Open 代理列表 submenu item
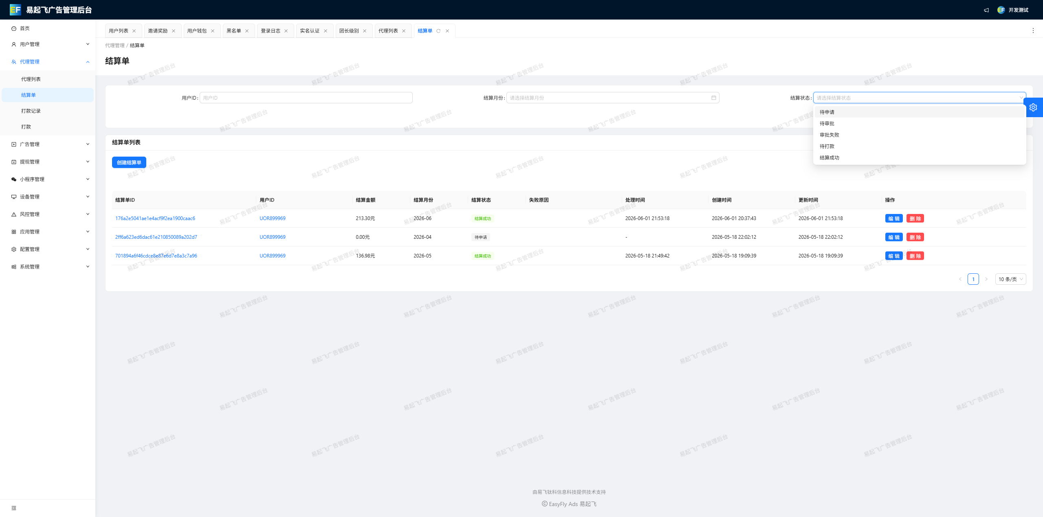The height and width of the screenshot is (517, 1043). pyautogui.click(x=48, y=79)
